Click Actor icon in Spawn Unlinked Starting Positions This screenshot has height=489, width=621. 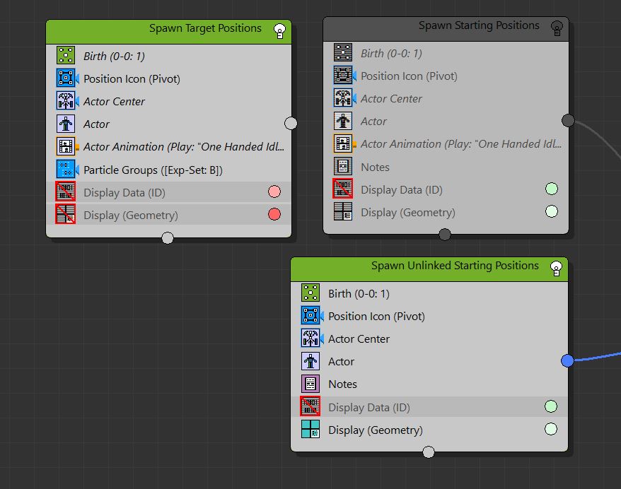tap(310, 362)
